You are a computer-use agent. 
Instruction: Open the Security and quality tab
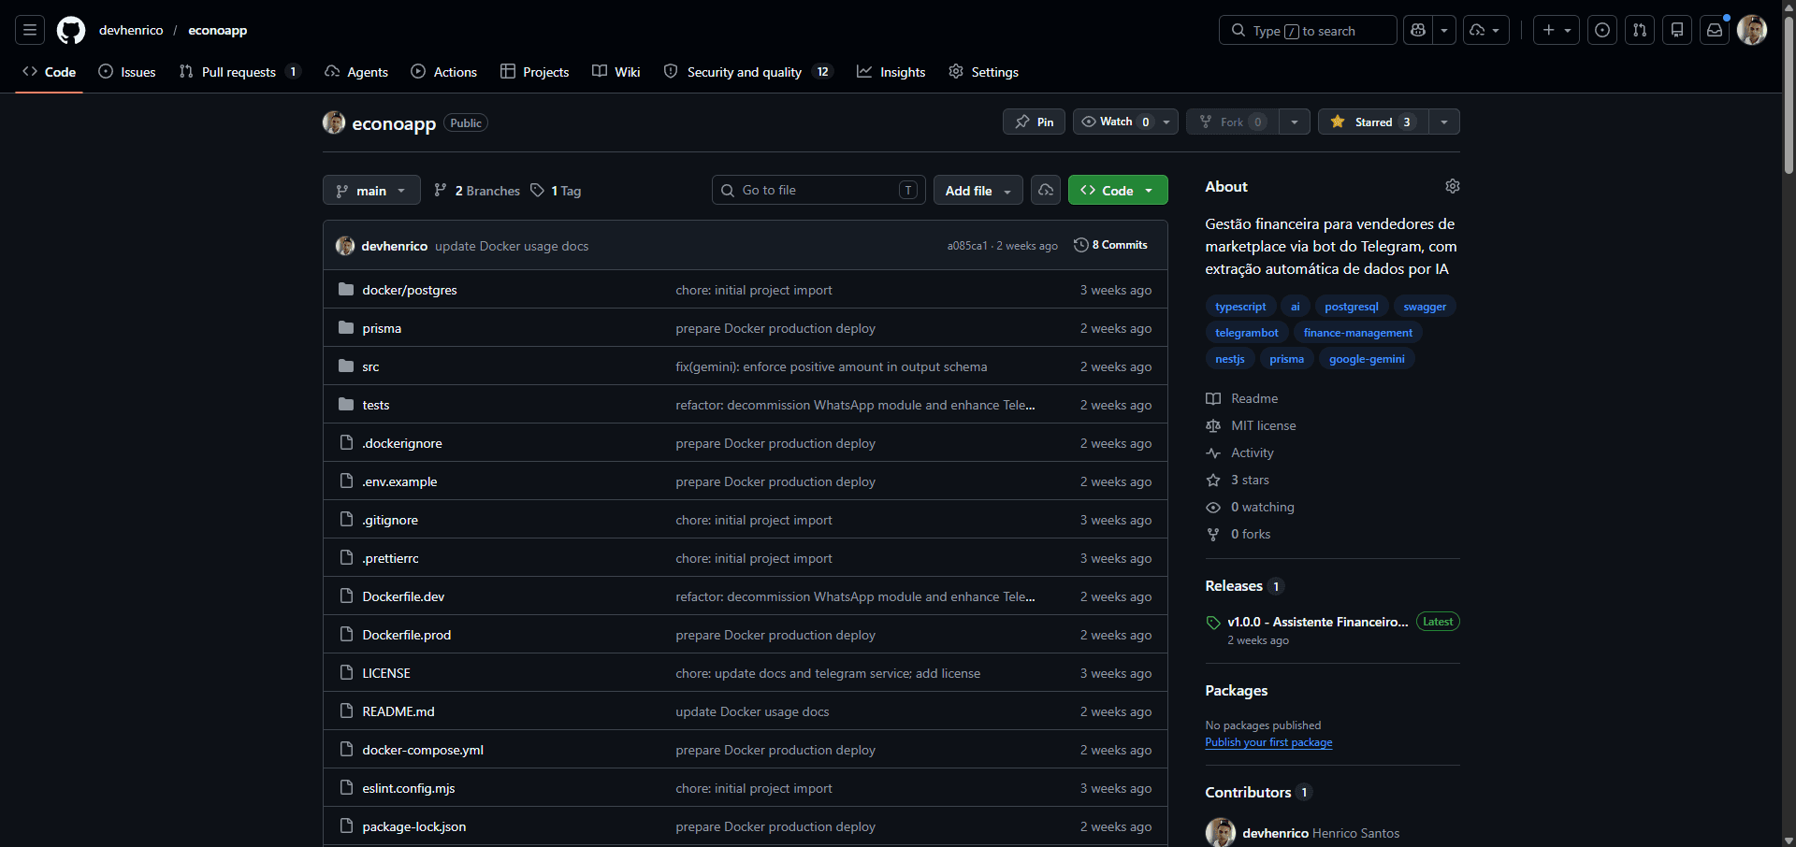point(747,72)
